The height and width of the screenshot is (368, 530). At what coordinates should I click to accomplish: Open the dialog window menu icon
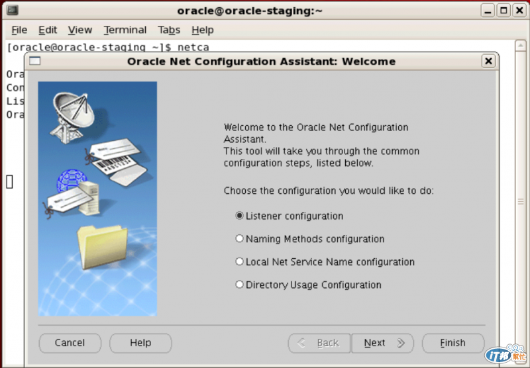click(35, 61)
